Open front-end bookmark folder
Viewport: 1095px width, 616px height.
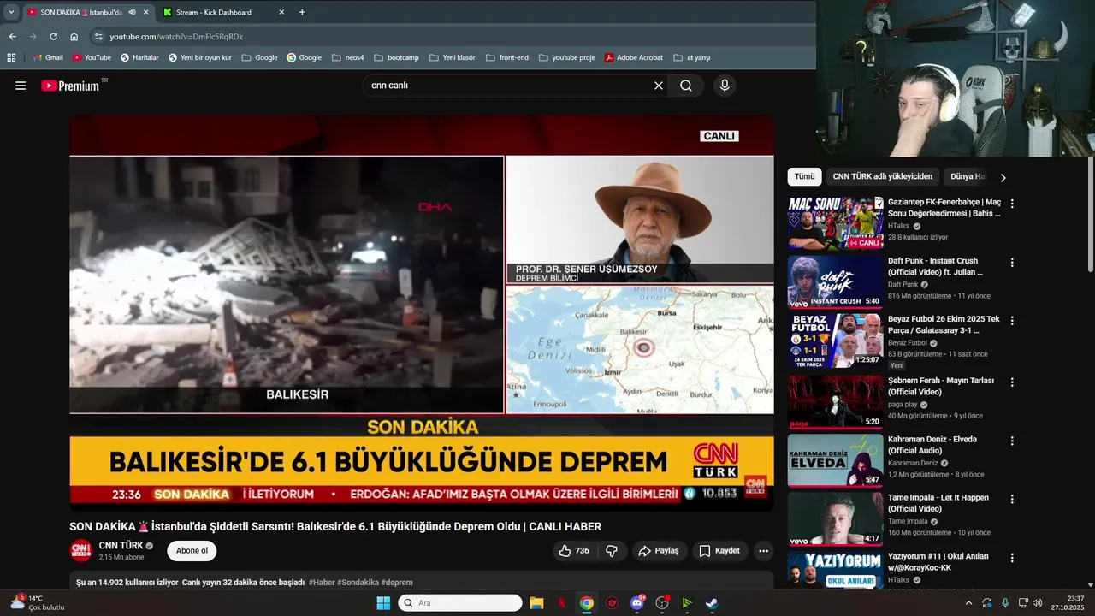point(506,57)
